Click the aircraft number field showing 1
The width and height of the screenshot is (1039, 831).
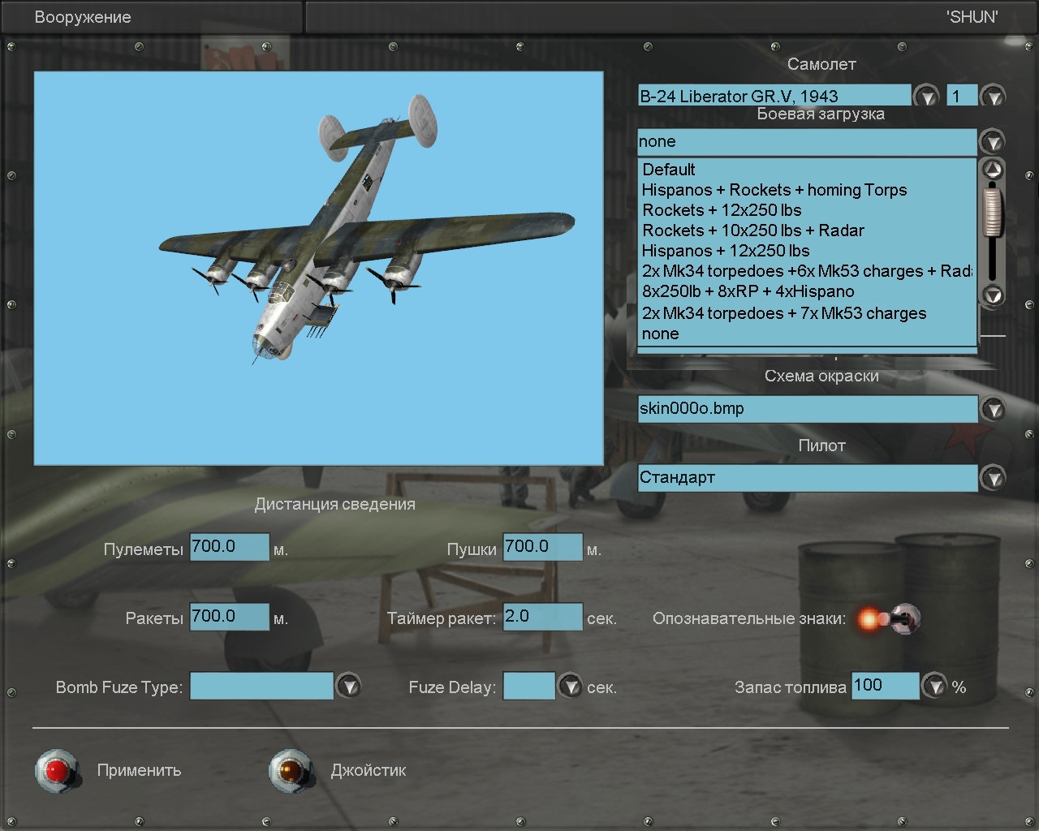(x=963, y=96)
